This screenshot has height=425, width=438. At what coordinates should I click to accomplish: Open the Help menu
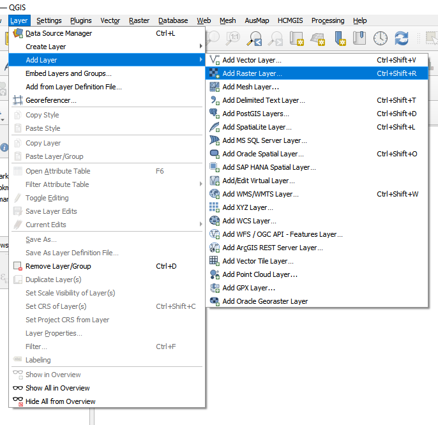click(x=360, y=20)
